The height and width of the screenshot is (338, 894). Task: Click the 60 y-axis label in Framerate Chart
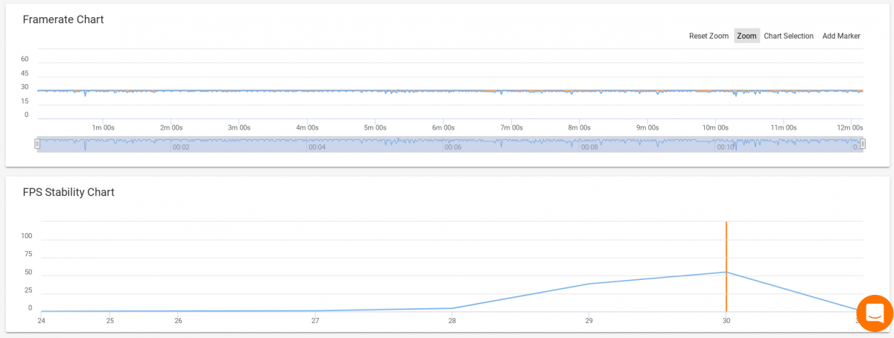[25, 59]
